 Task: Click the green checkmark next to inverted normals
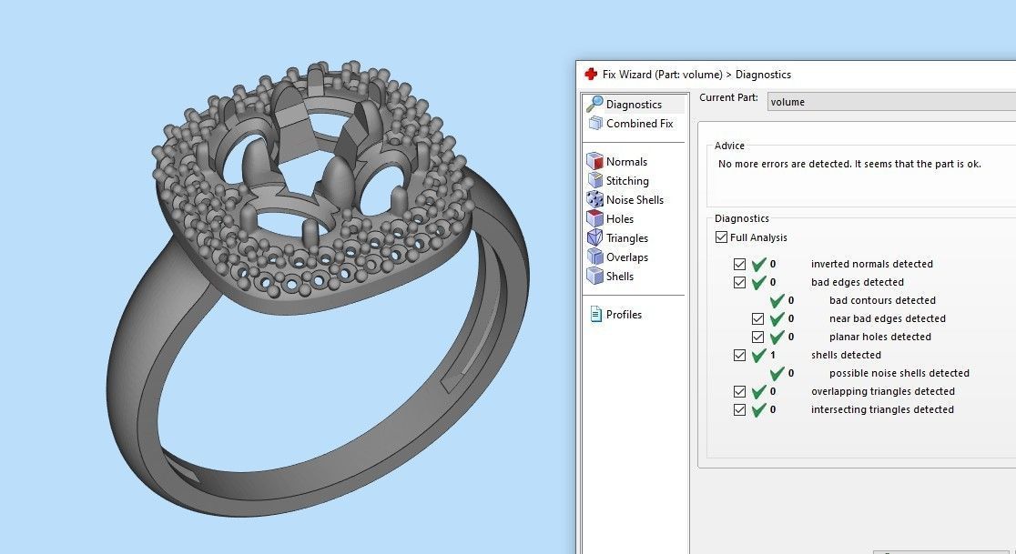pos(758,264)
